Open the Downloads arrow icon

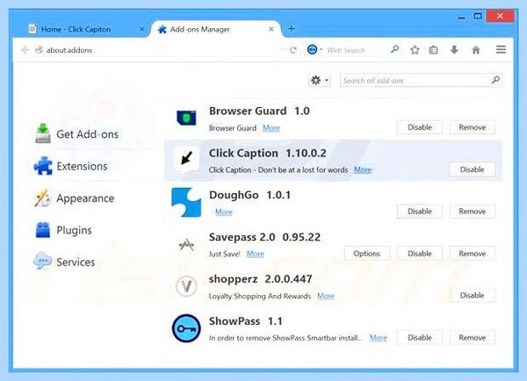click(454, 50)
